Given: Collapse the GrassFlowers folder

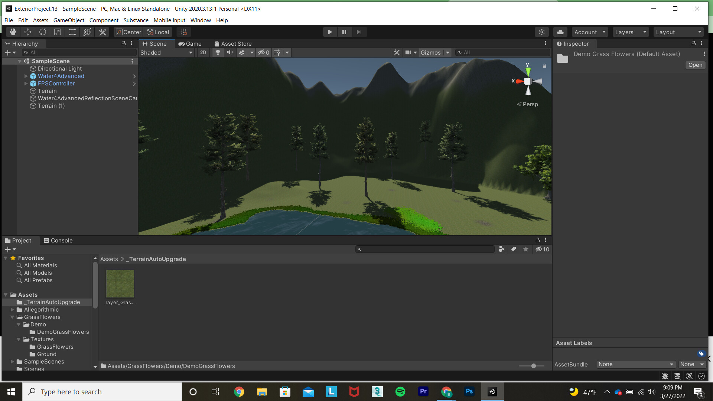Looking at the screenshot, I should (x=13, y=317).
